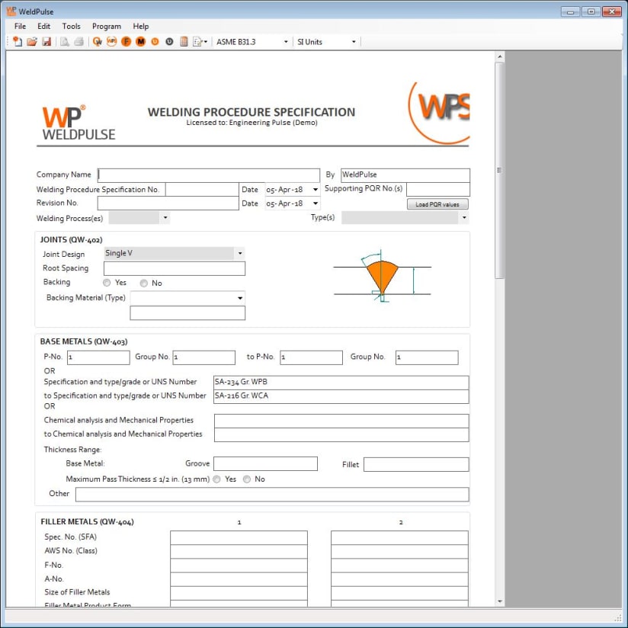Click the Load PQR values button
Image resolution: width=628 pixels, height=628 pixels.
point(437,204)
